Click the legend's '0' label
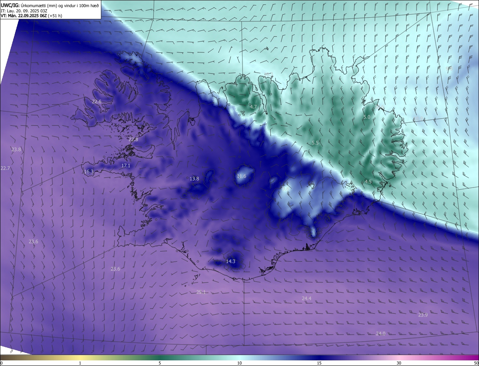 pos(1,363)
